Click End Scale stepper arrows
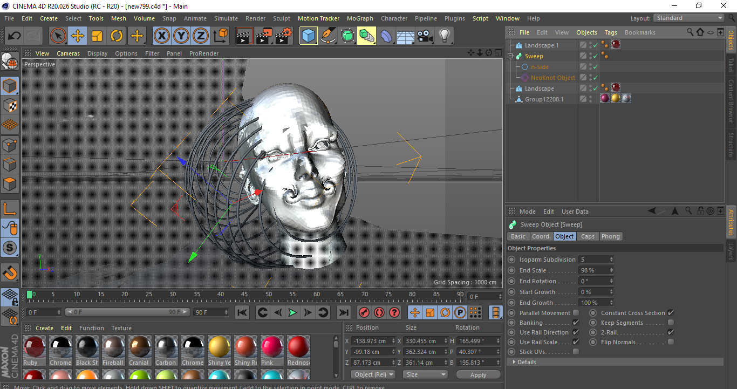737x389 pixels. click(x=611, y=270)
